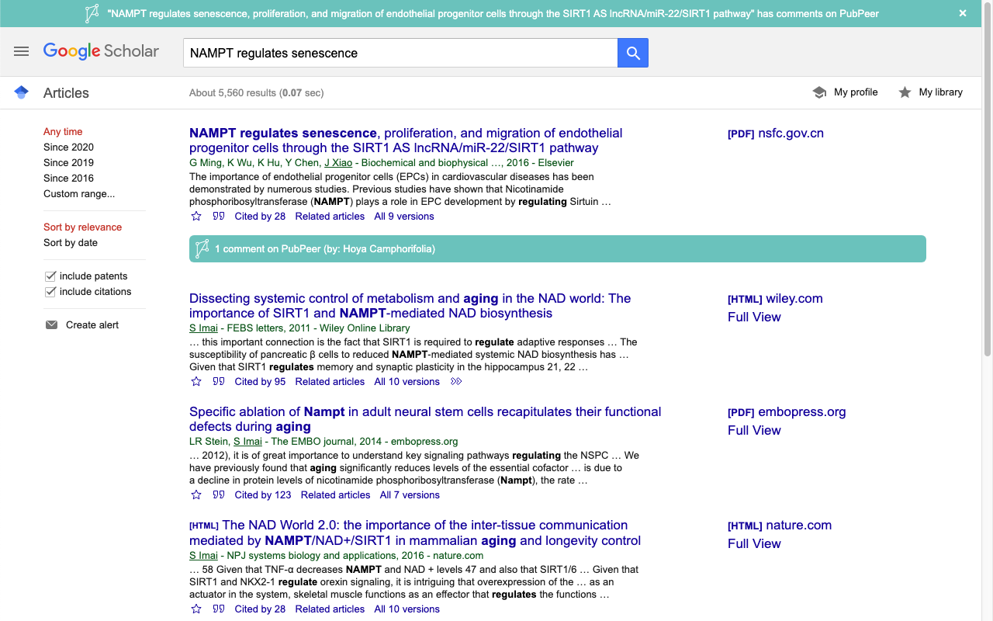Screen dimensions: 993x621
Task: Open Cited by 95 link
Action: pyautogui.click(x=260, y=382)
